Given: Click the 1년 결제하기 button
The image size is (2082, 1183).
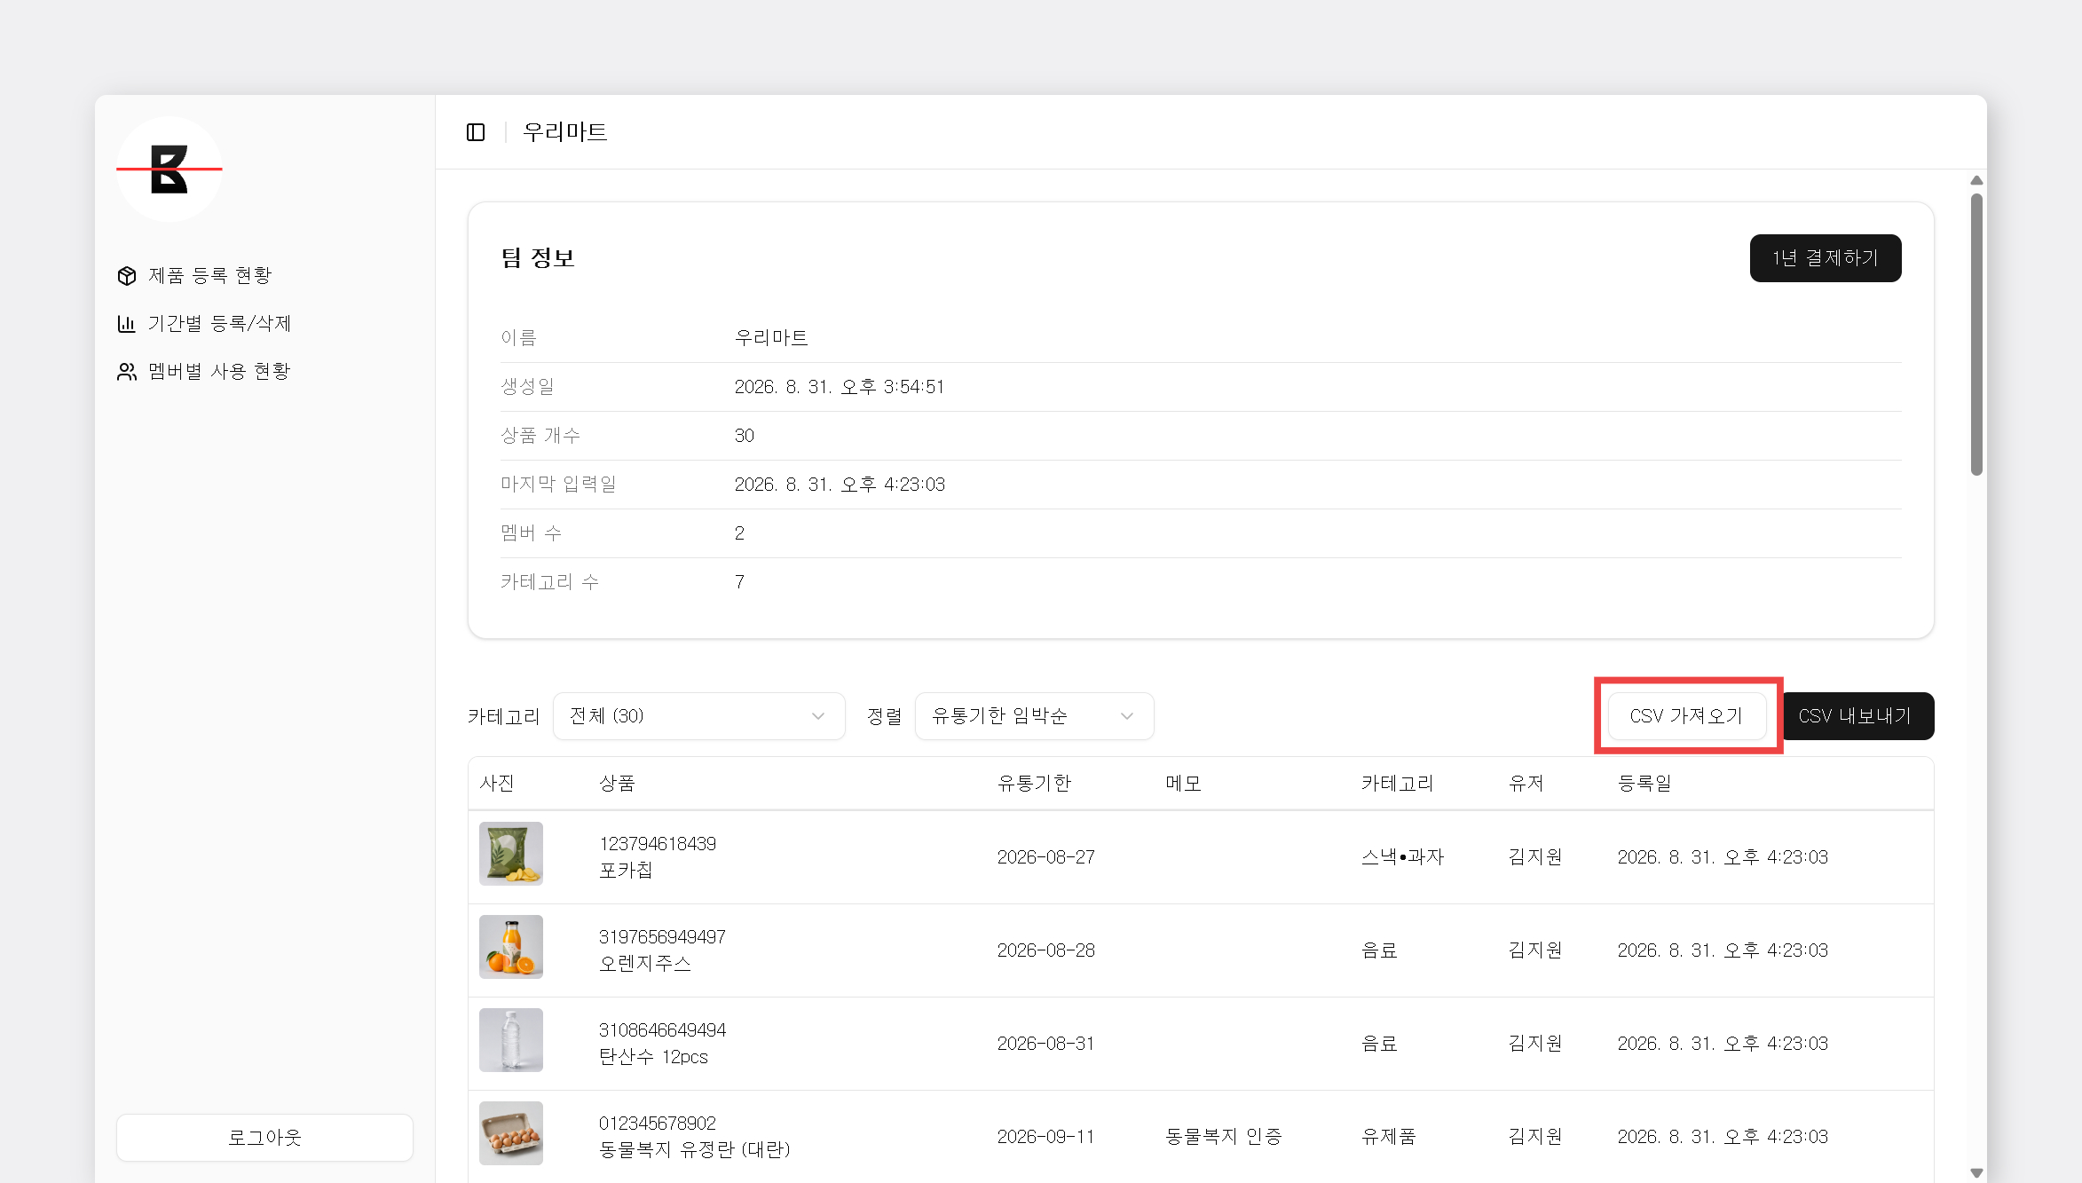Looking at the screenshot, I should click(1826, 258).
